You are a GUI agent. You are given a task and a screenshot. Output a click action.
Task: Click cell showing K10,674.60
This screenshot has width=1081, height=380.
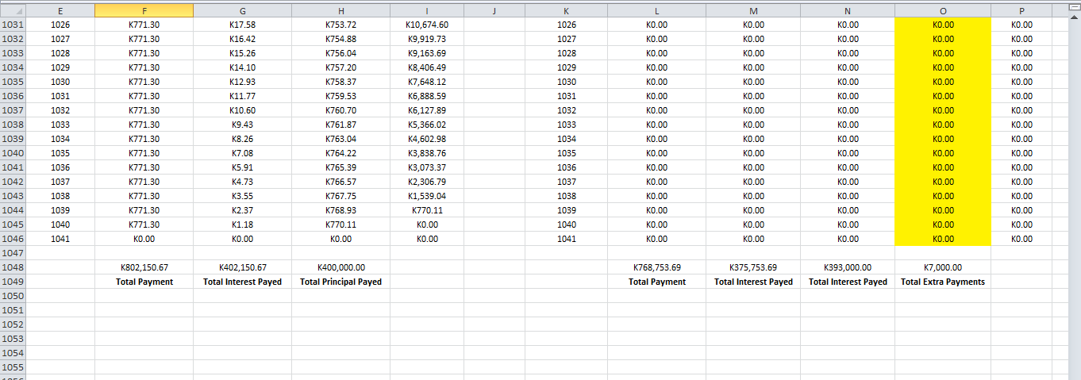tap(427, 25)
